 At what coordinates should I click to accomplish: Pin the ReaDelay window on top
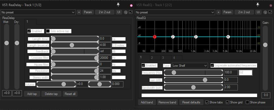click(118, 5)
